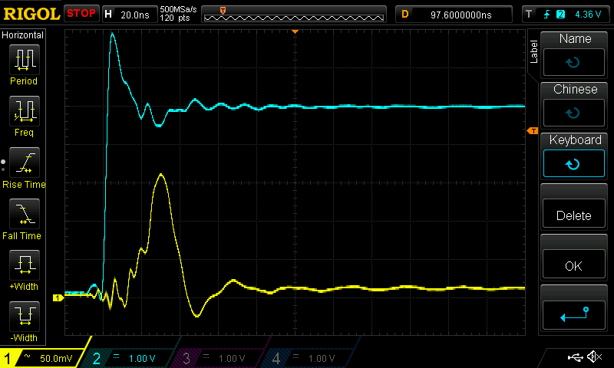Select the -Width measurement icon

[x=25, y=316]
